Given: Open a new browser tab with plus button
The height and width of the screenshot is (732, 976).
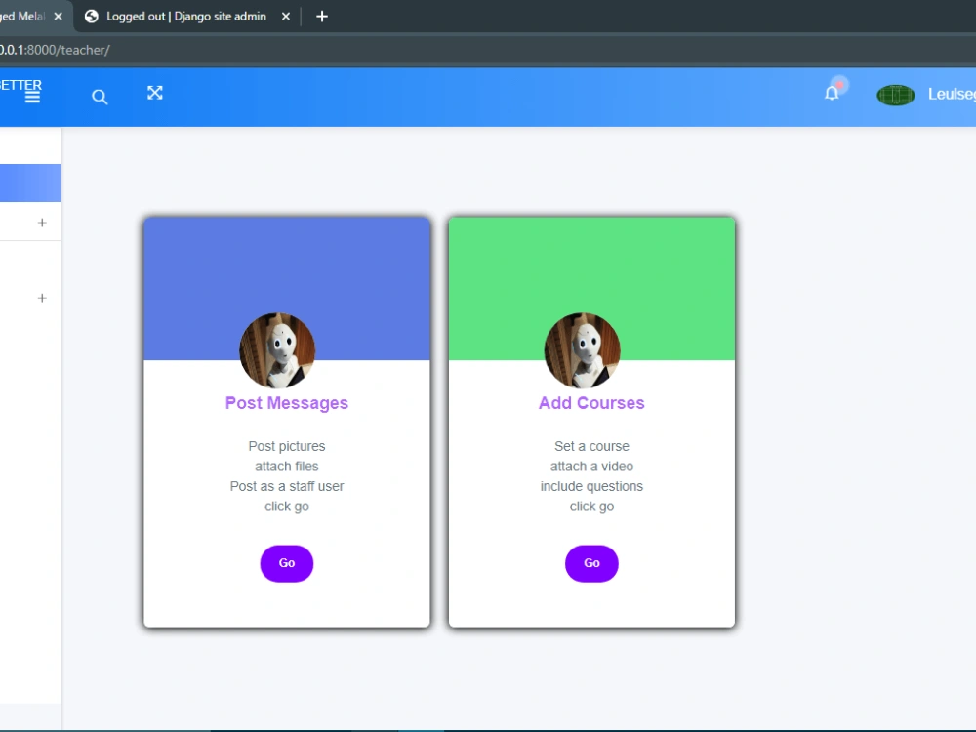Looking at the screenshot, I should (x=322, y=17).
